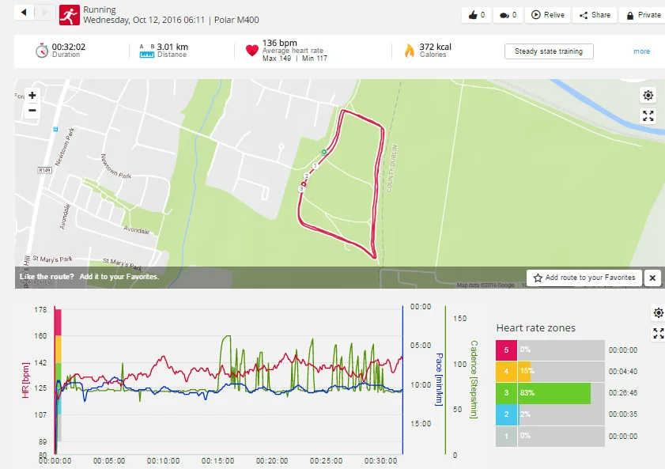Click the blue transit stop icon on map
This screenshot has width=665, height=469.
(x=55, y=129)
